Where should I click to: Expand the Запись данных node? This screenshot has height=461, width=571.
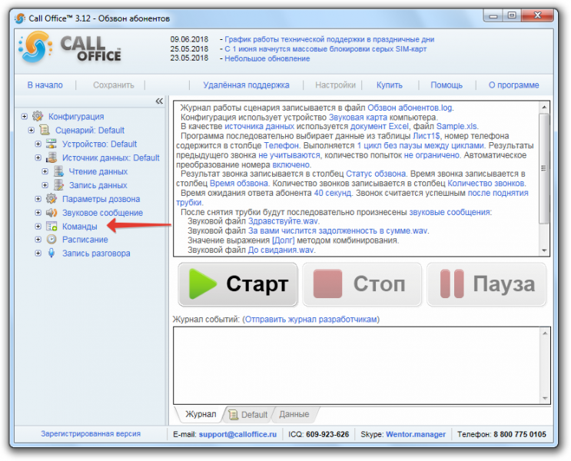45,185
